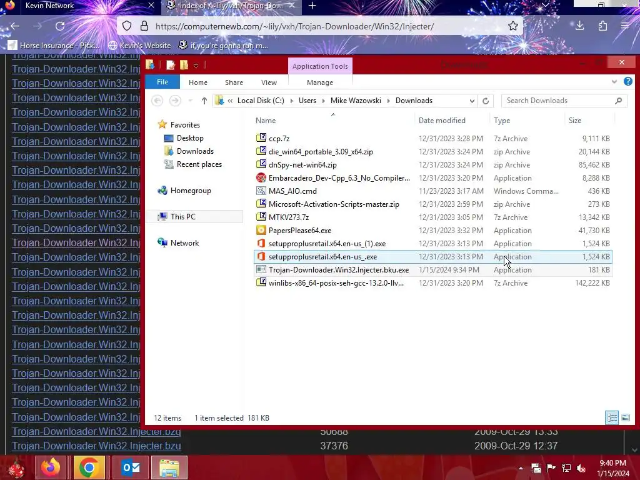Refresh the Downloads folder
Viewport: 640px width, 480px height.
click(485, 101)
